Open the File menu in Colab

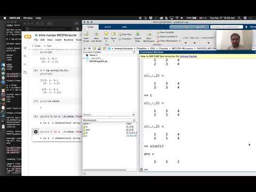pos(36,40)
